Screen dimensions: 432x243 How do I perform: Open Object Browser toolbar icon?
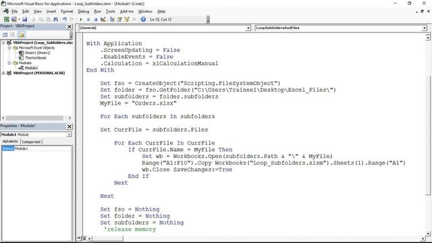(127, 20)
